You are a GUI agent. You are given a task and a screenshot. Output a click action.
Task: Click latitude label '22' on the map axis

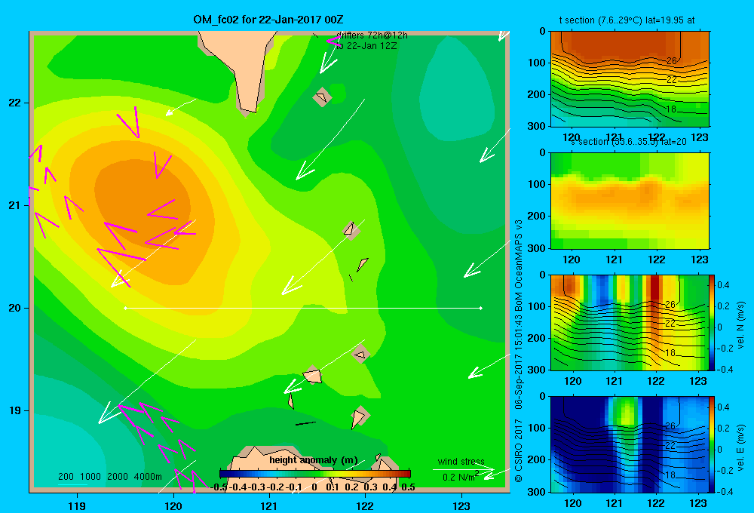click(x=14, y=103)
